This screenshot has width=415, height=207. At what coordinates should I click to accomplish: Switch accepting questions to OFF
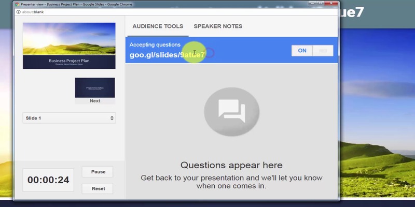click(323, 50)
